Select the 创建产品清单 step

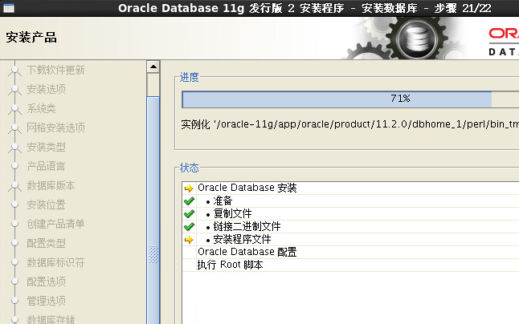click(x=55, y=224)
